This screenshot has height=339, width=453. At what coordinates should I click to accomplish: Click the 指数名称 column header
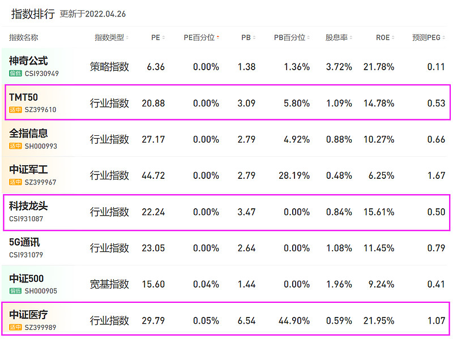coord(23,37)
